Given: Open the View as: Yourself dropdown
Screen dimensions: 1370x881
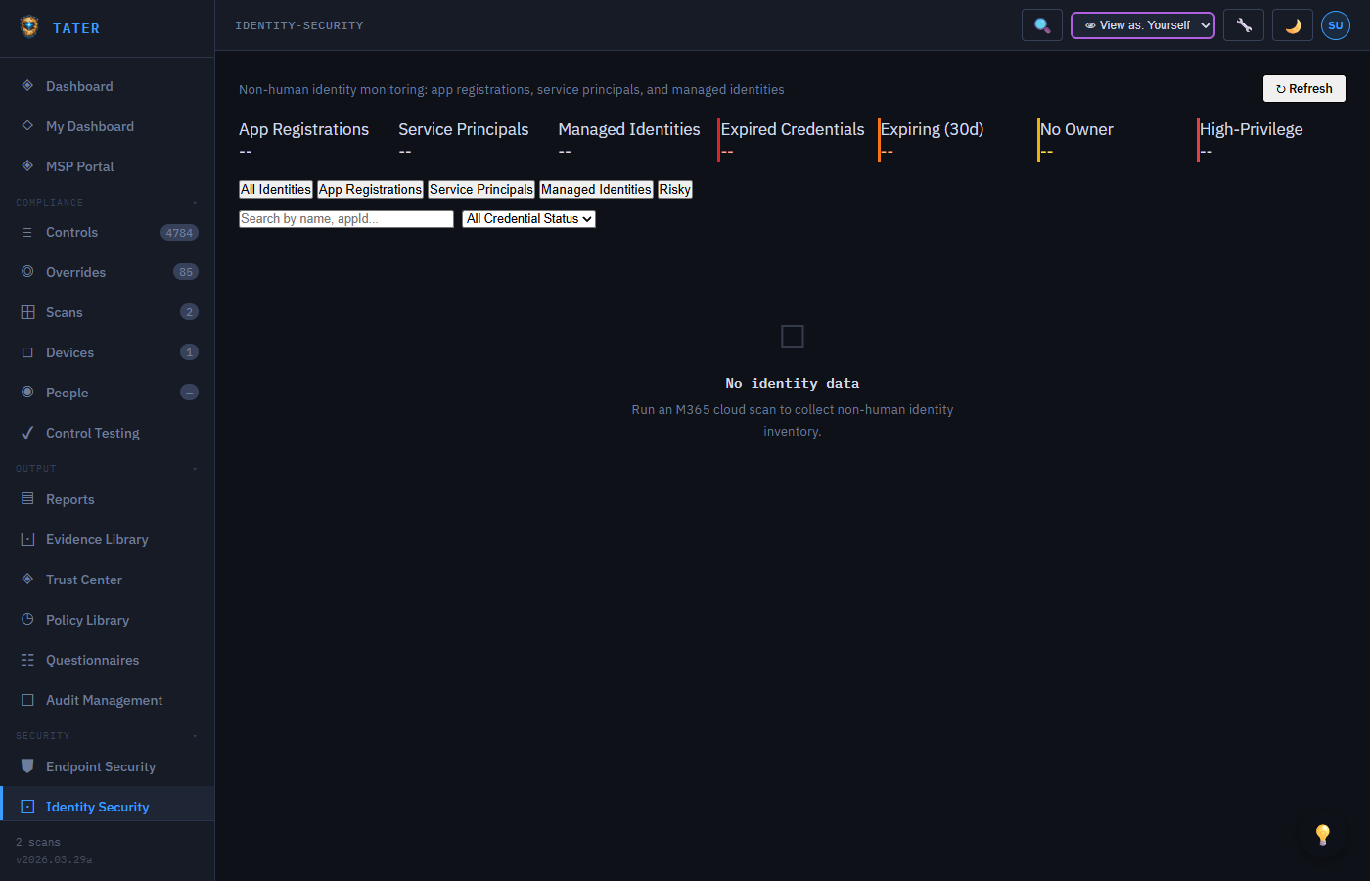Looking at the screenshot, I should [1143, 25].
